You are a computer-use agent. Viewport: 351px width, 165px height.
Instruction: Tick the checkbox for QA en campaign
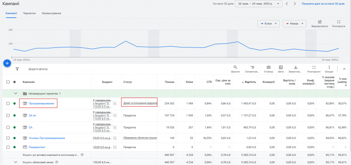pos(8,115)
